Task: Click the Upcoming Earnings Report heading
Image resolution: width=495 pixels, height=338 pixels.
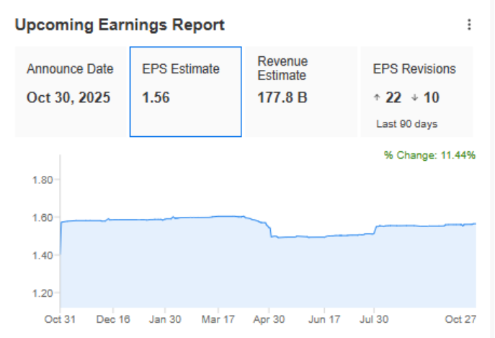Action: 120,25
